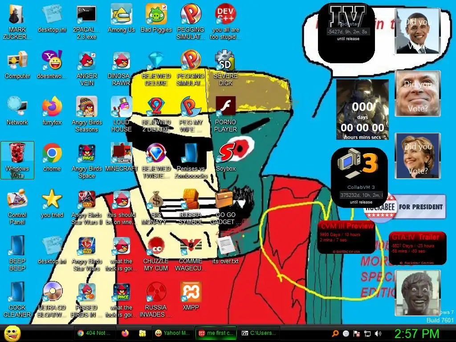Click the statue face picture gadget
456x342 pixels.
tap(418, 293)
